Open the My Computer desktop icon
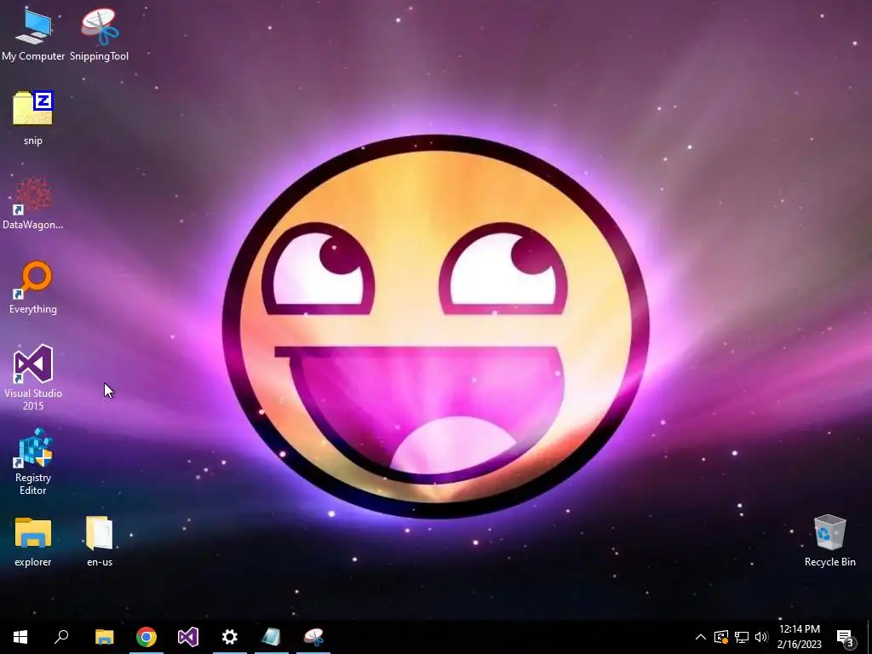 click(x=33, y=34)
